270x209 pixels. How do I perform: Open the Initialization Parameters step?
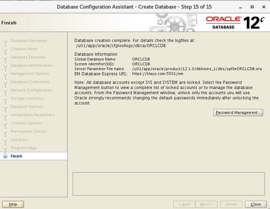[32, 115]
